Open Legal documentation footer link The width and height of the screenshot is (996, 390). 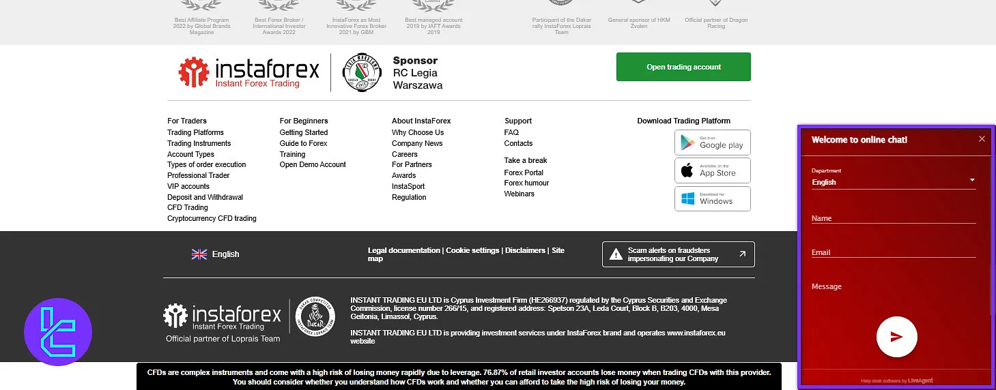[404, 250]
